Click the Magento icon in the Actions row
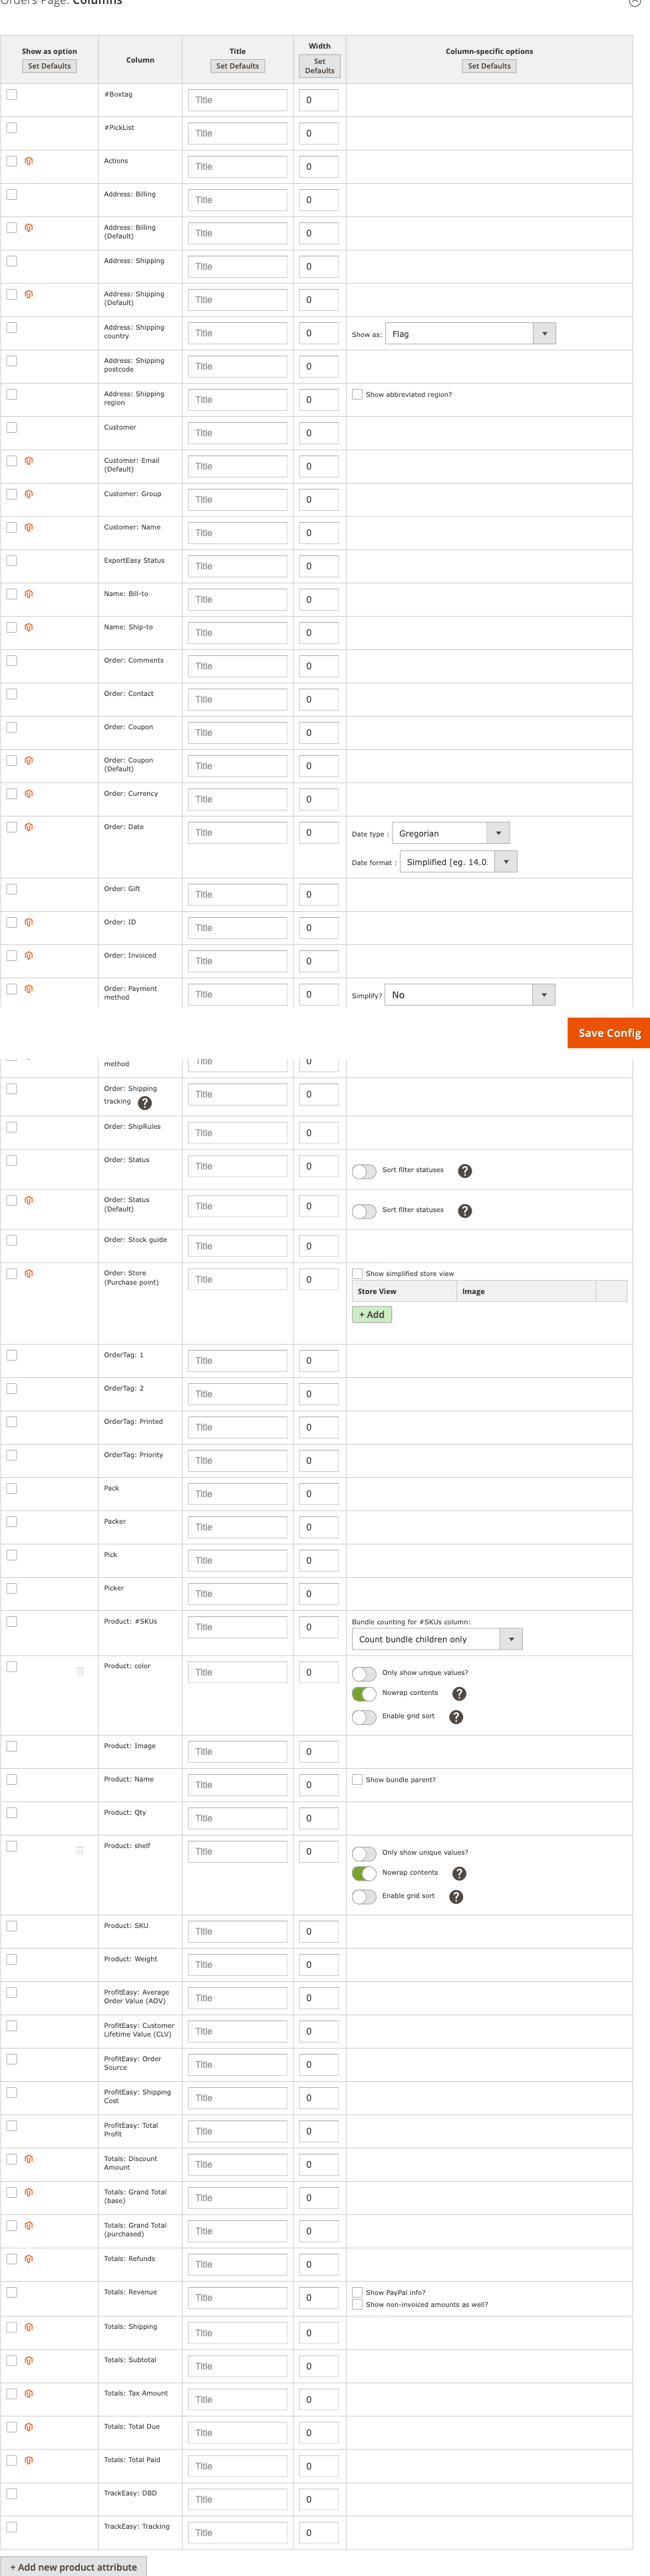The height and width of the screenshot is (2576, 650). (x=29, y=161)
